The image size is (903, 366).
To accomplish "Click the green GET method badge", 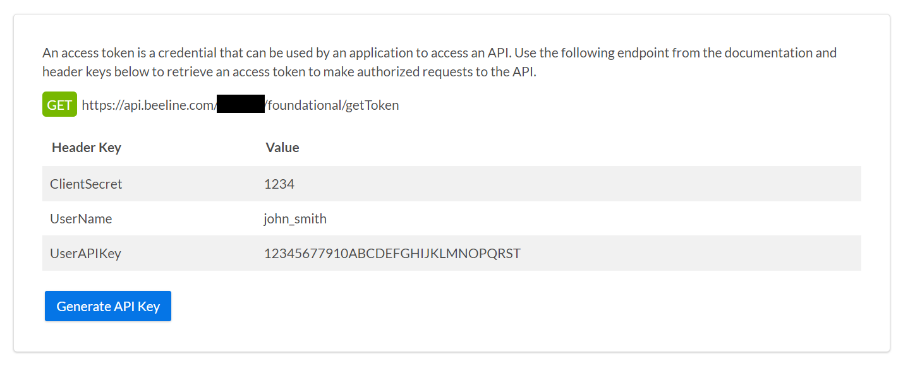I will coord(59,104).
